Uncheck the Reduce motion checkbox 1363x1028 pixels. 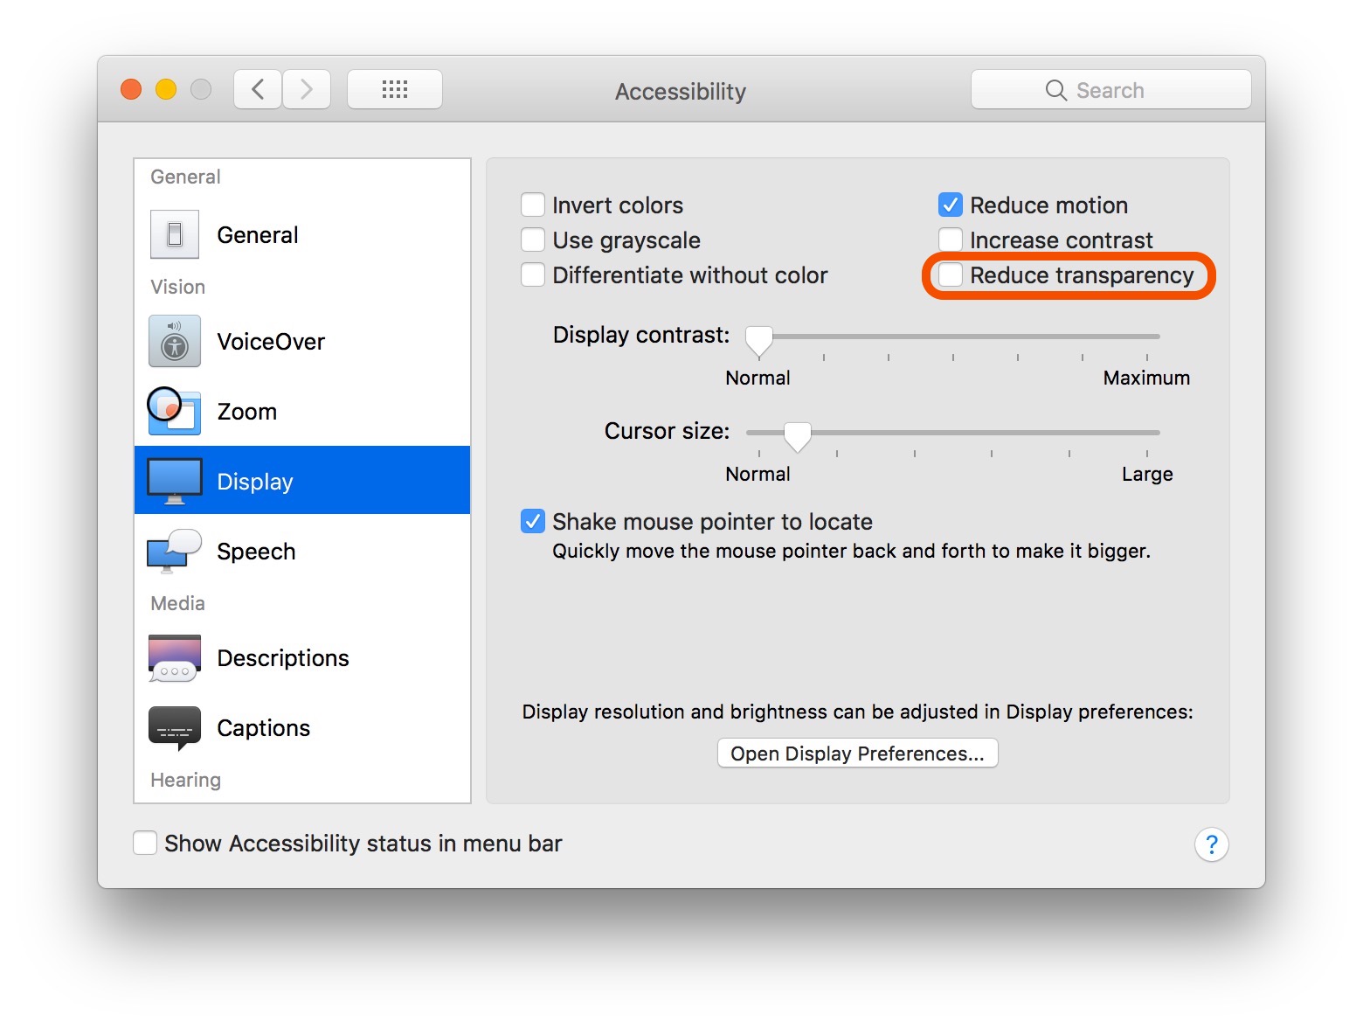tap(951, 205)
